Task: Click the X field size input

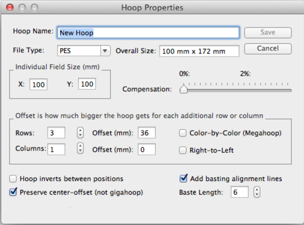Action: click(38, 84)
